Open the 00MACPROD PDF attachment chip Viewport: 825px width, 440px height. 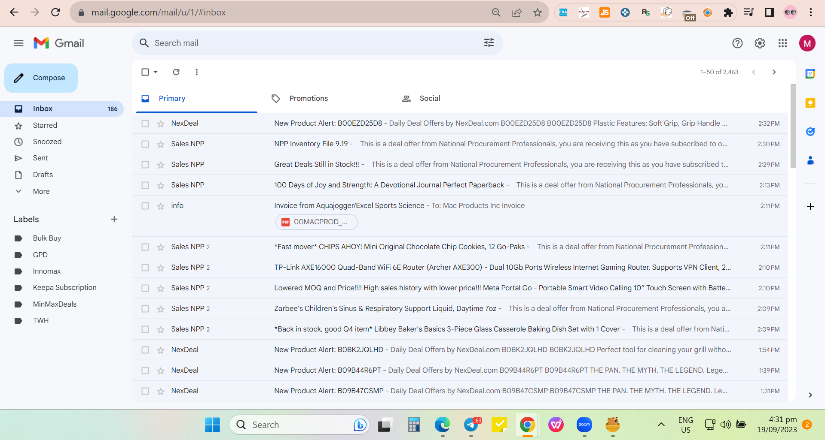point(316,222)
